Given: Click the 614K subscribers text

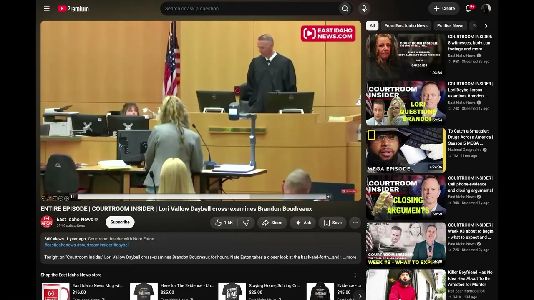Looking at the screenshot, I should click(71, 225).
